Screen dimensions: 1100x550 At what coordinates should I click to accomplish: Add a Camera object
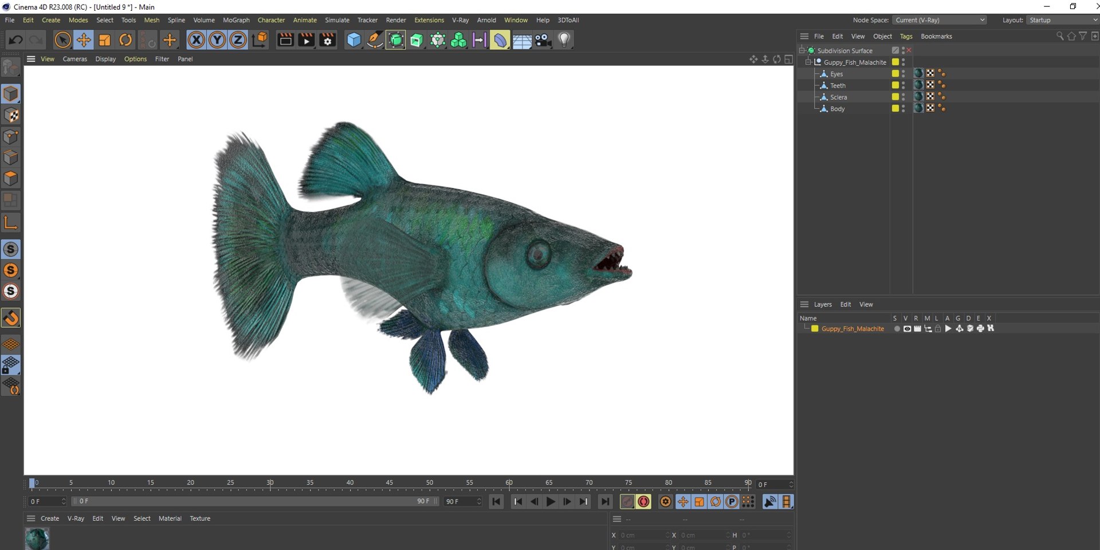(543, 40)
